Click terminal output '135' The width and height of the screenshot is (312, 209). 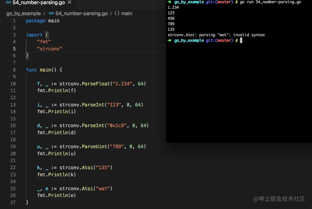(171, 29)
